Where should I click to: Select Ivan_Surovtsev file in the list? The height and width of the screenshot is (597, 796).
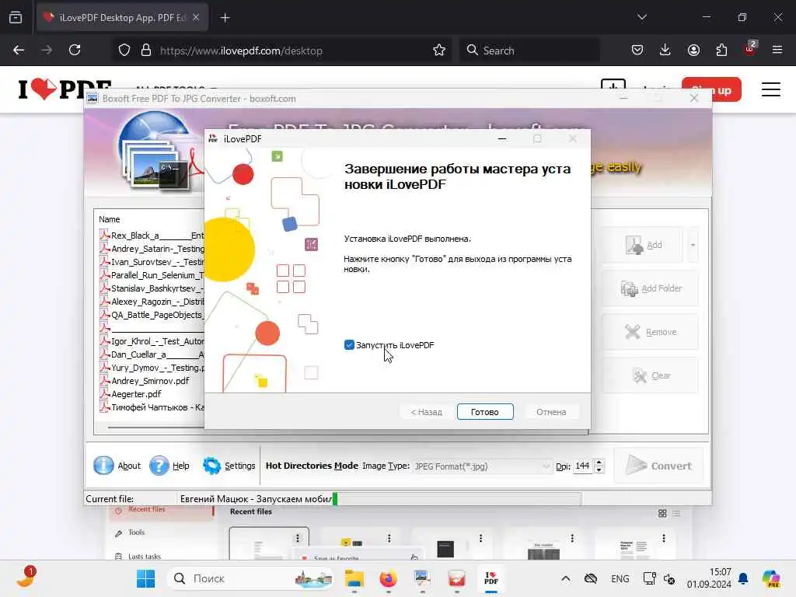[x=152, y=262]
